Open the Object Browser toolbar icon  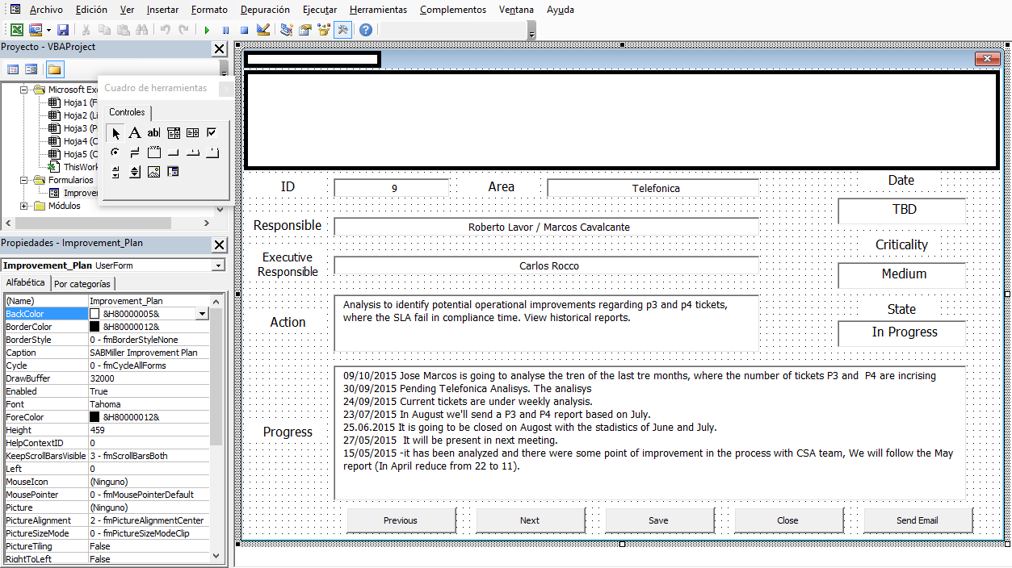point(324,30)
